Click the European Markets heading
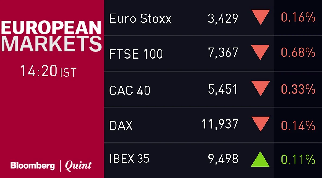This screenshot has width=322, height=178. coord(51,36)
